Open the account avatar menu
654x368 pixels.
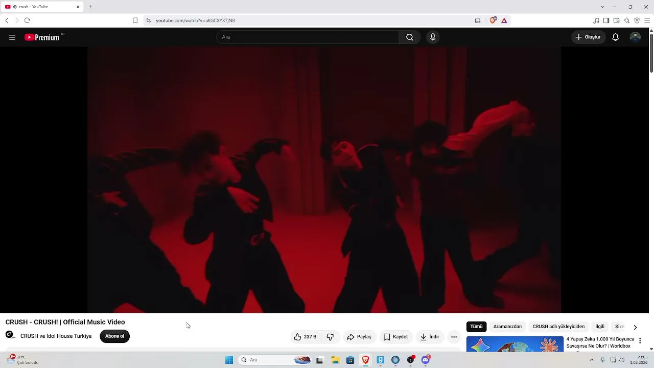635,37
